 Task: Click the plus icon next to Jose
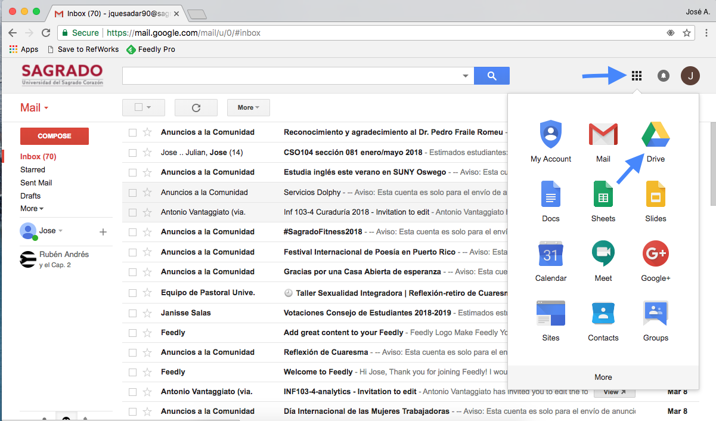point(103,231)
